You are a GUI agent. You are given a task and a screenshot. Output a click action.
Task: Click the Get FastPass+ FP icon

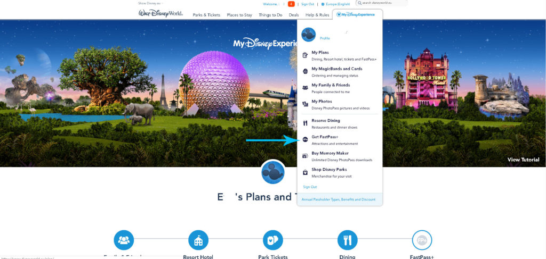tap(305, 139)
